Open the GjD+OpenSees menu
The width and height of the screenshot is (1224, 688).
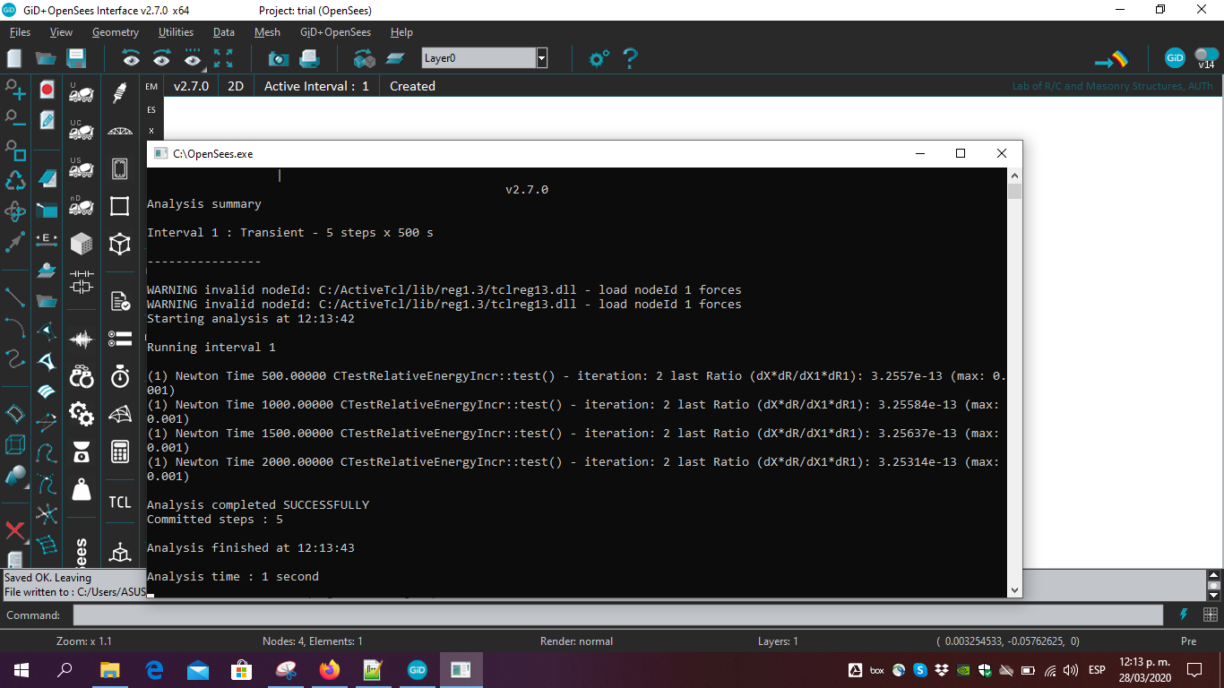(x=335, y=32)
